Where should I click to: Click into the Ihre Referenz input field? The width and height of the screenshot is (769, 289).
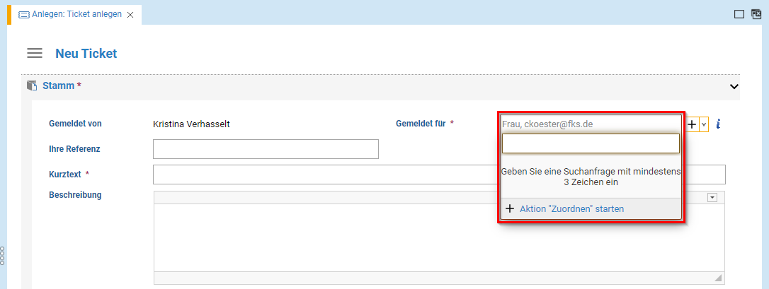tap(266, 149)
